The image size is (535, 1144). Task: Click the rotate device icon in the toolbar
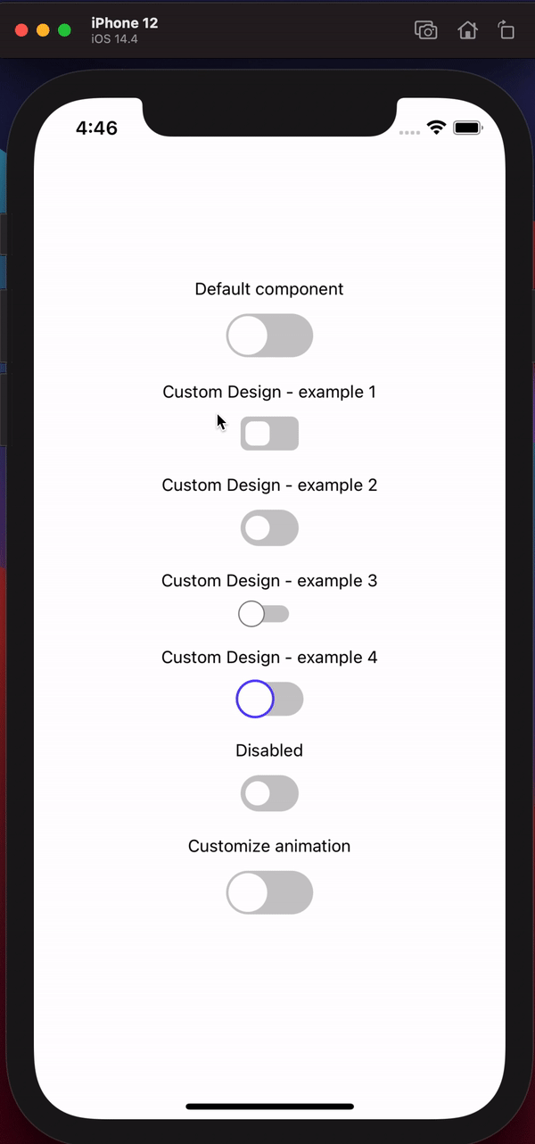pyautogui.click(x=506, y=29)
